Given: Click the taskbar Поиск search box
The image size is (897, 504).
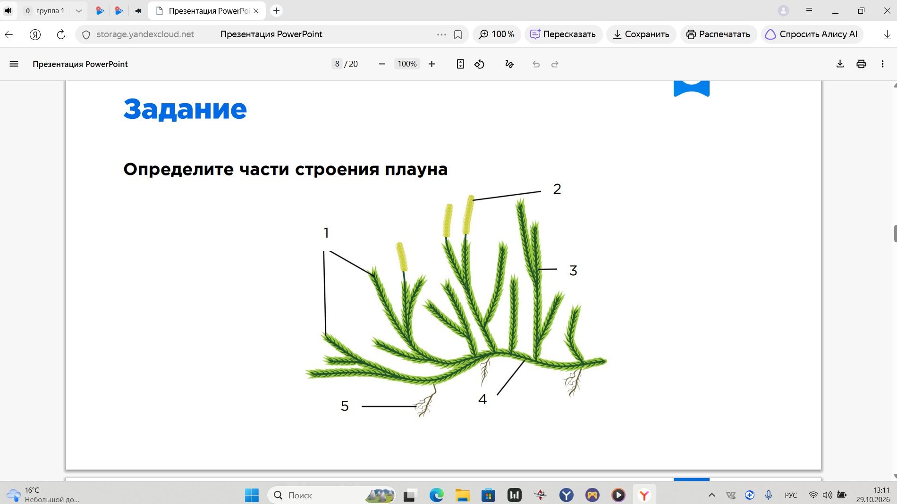Looking at the screenshot, I should (x=331, y=495).
